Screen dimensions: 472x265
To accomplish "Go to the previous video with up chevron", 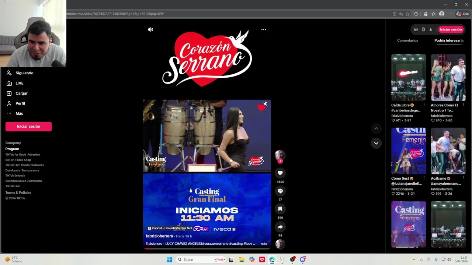I will [376, 128].
